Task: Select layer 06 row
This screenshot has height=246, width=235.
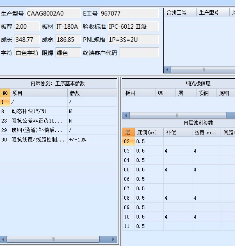Action: tap(179, 179)
